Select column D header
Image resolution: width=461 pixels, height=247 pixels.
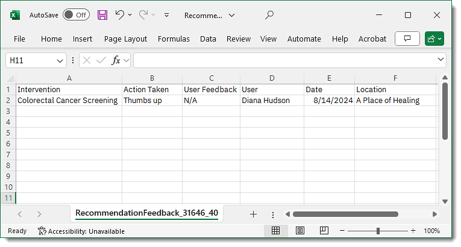[272, 78]
